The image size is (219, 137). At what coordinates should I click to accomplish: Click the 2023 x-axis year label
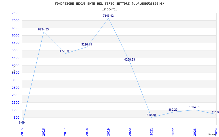click(195, 132)
